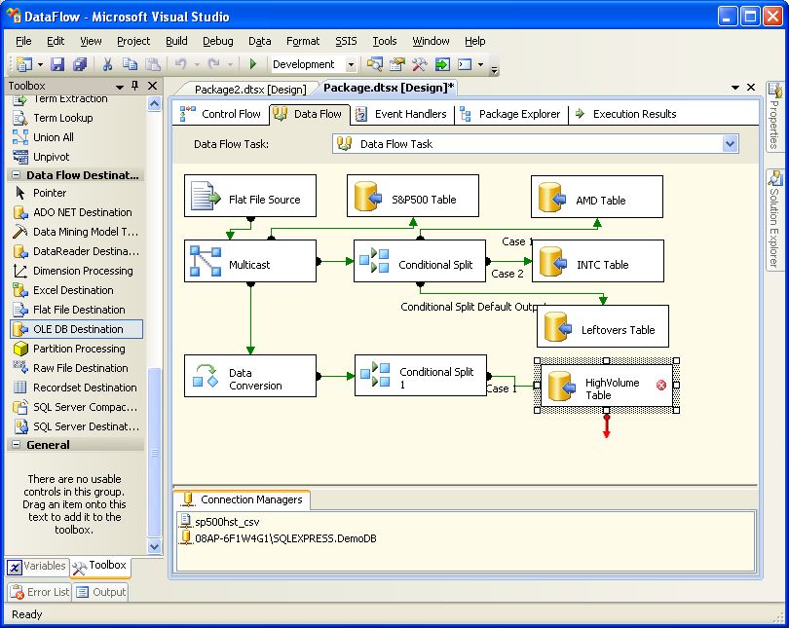
Task: Click the Paste toolbar icon
Action: 153,64
